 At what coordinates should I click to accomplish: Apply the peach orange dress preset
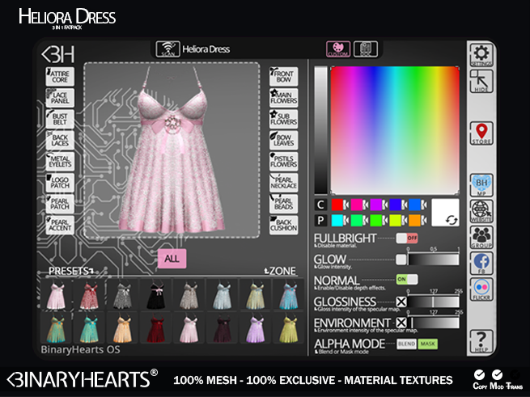click(x=123, y=328)
